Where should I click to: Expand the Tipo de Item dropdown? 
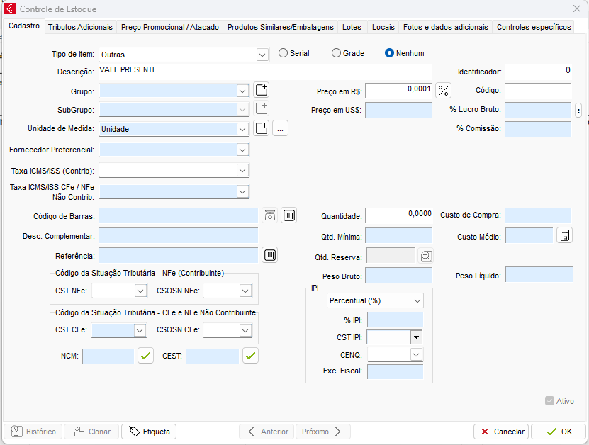pos(262,54)
